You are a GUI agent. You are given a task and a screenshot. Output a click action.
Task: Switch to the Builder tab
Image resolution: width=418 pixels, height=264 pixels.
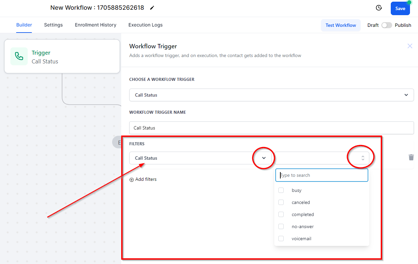click(24, 25)
